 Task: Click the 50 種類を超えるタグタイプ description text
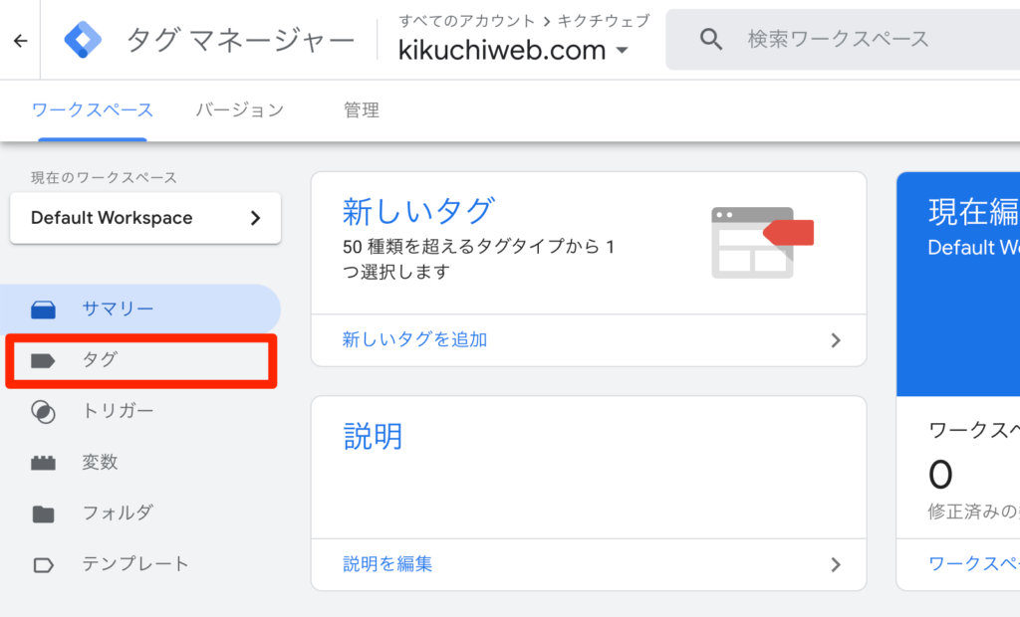coord(478,259)
